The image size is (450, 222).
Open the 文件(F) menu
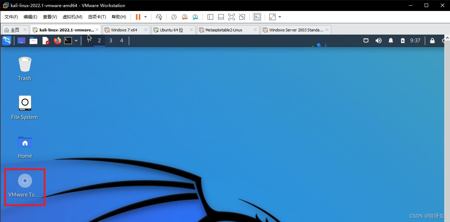[11, 17]
